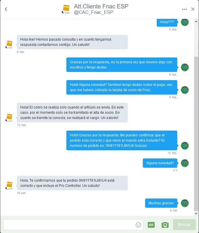Screen dimensions: 199x233
Task: Select the 'Muchas gracias' message bubble
Action: click(x=161, y=203)
